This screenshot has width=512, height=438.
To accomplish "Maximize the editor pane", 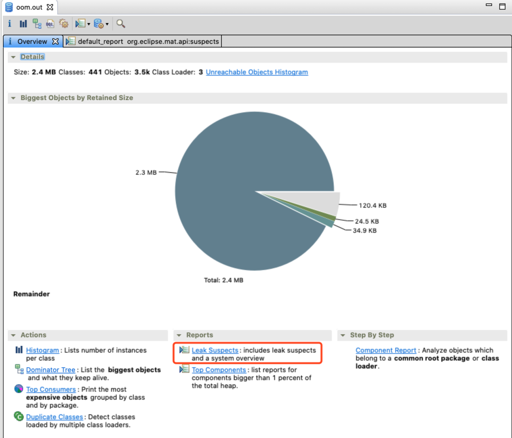I will click(x=502, y=6).
